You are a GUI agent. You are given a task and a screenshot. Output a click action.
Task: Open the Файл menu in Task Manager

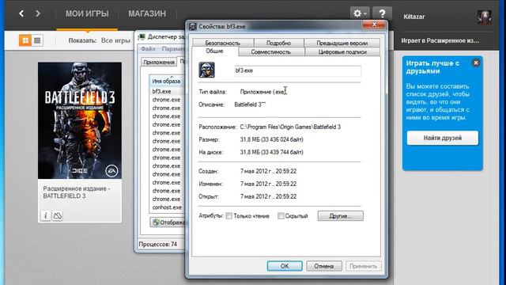[148, 49]
